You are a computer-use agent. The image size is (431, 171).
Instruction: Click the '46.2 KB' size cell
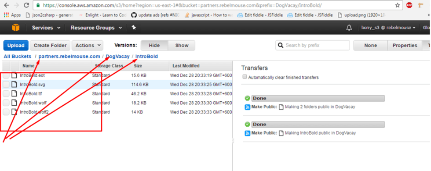139,94
